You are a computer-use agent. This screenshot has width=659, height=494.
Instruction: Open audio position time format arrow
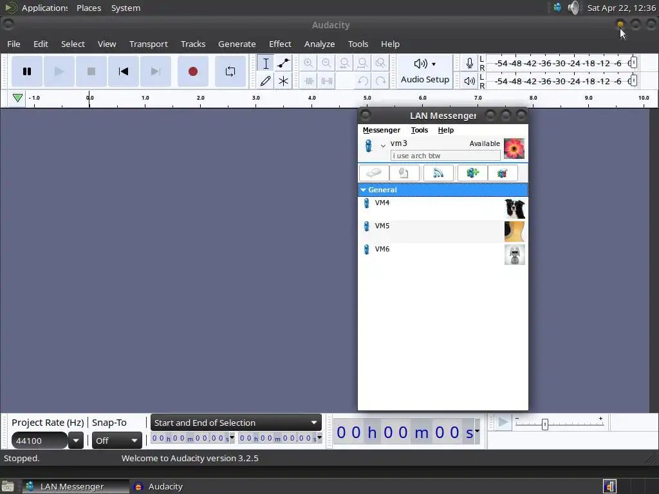pos(477,432)
